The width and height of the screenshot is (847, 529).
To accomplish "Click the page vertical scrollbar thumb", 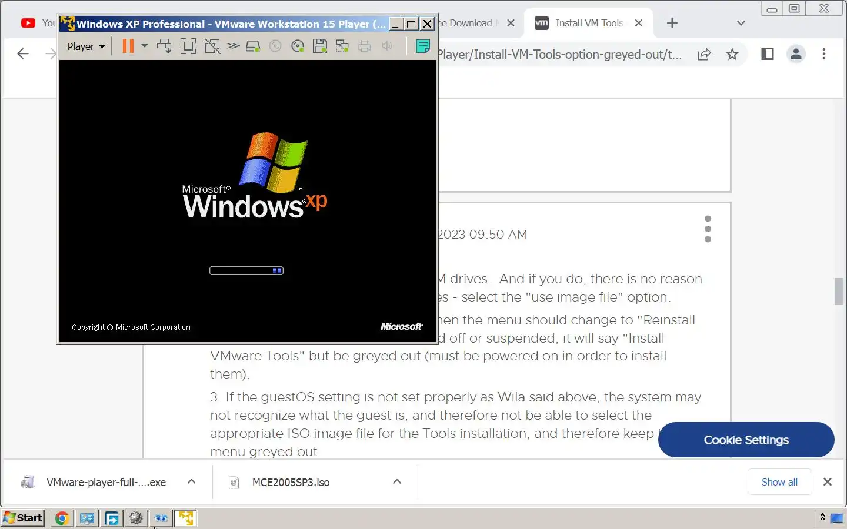I will pos(839,291).
